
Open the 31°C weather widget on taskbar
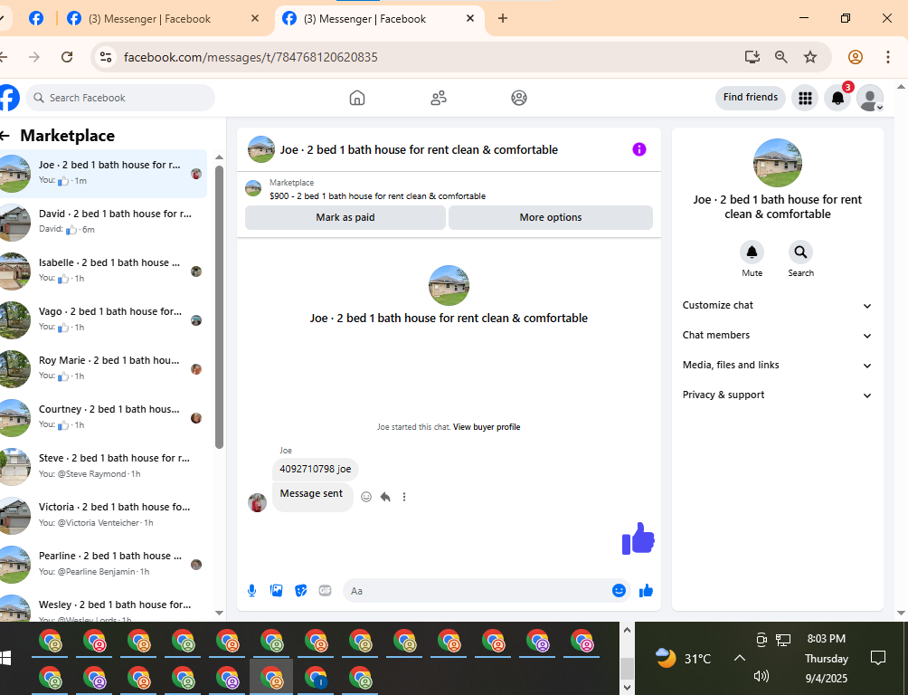[684, 658]
